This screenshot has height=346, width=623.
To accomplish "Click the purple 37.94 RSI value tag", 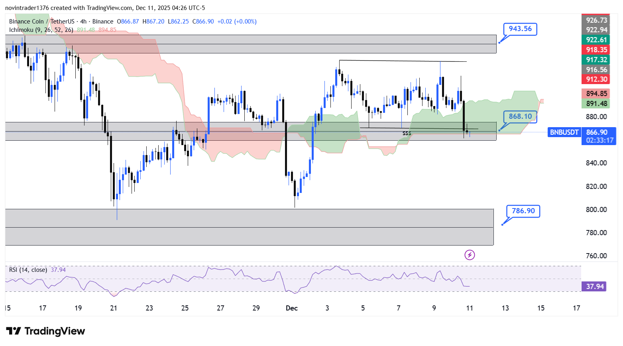I will pyautogui.click(x=594, y=287).
